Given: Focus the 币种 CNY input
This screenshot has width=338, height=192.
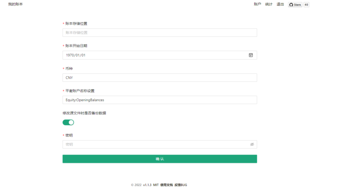Looking at the screenshot, I should tap(160, 78).
